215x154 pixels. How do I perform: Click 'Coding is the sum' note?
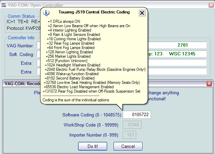[x=76, y=100]
